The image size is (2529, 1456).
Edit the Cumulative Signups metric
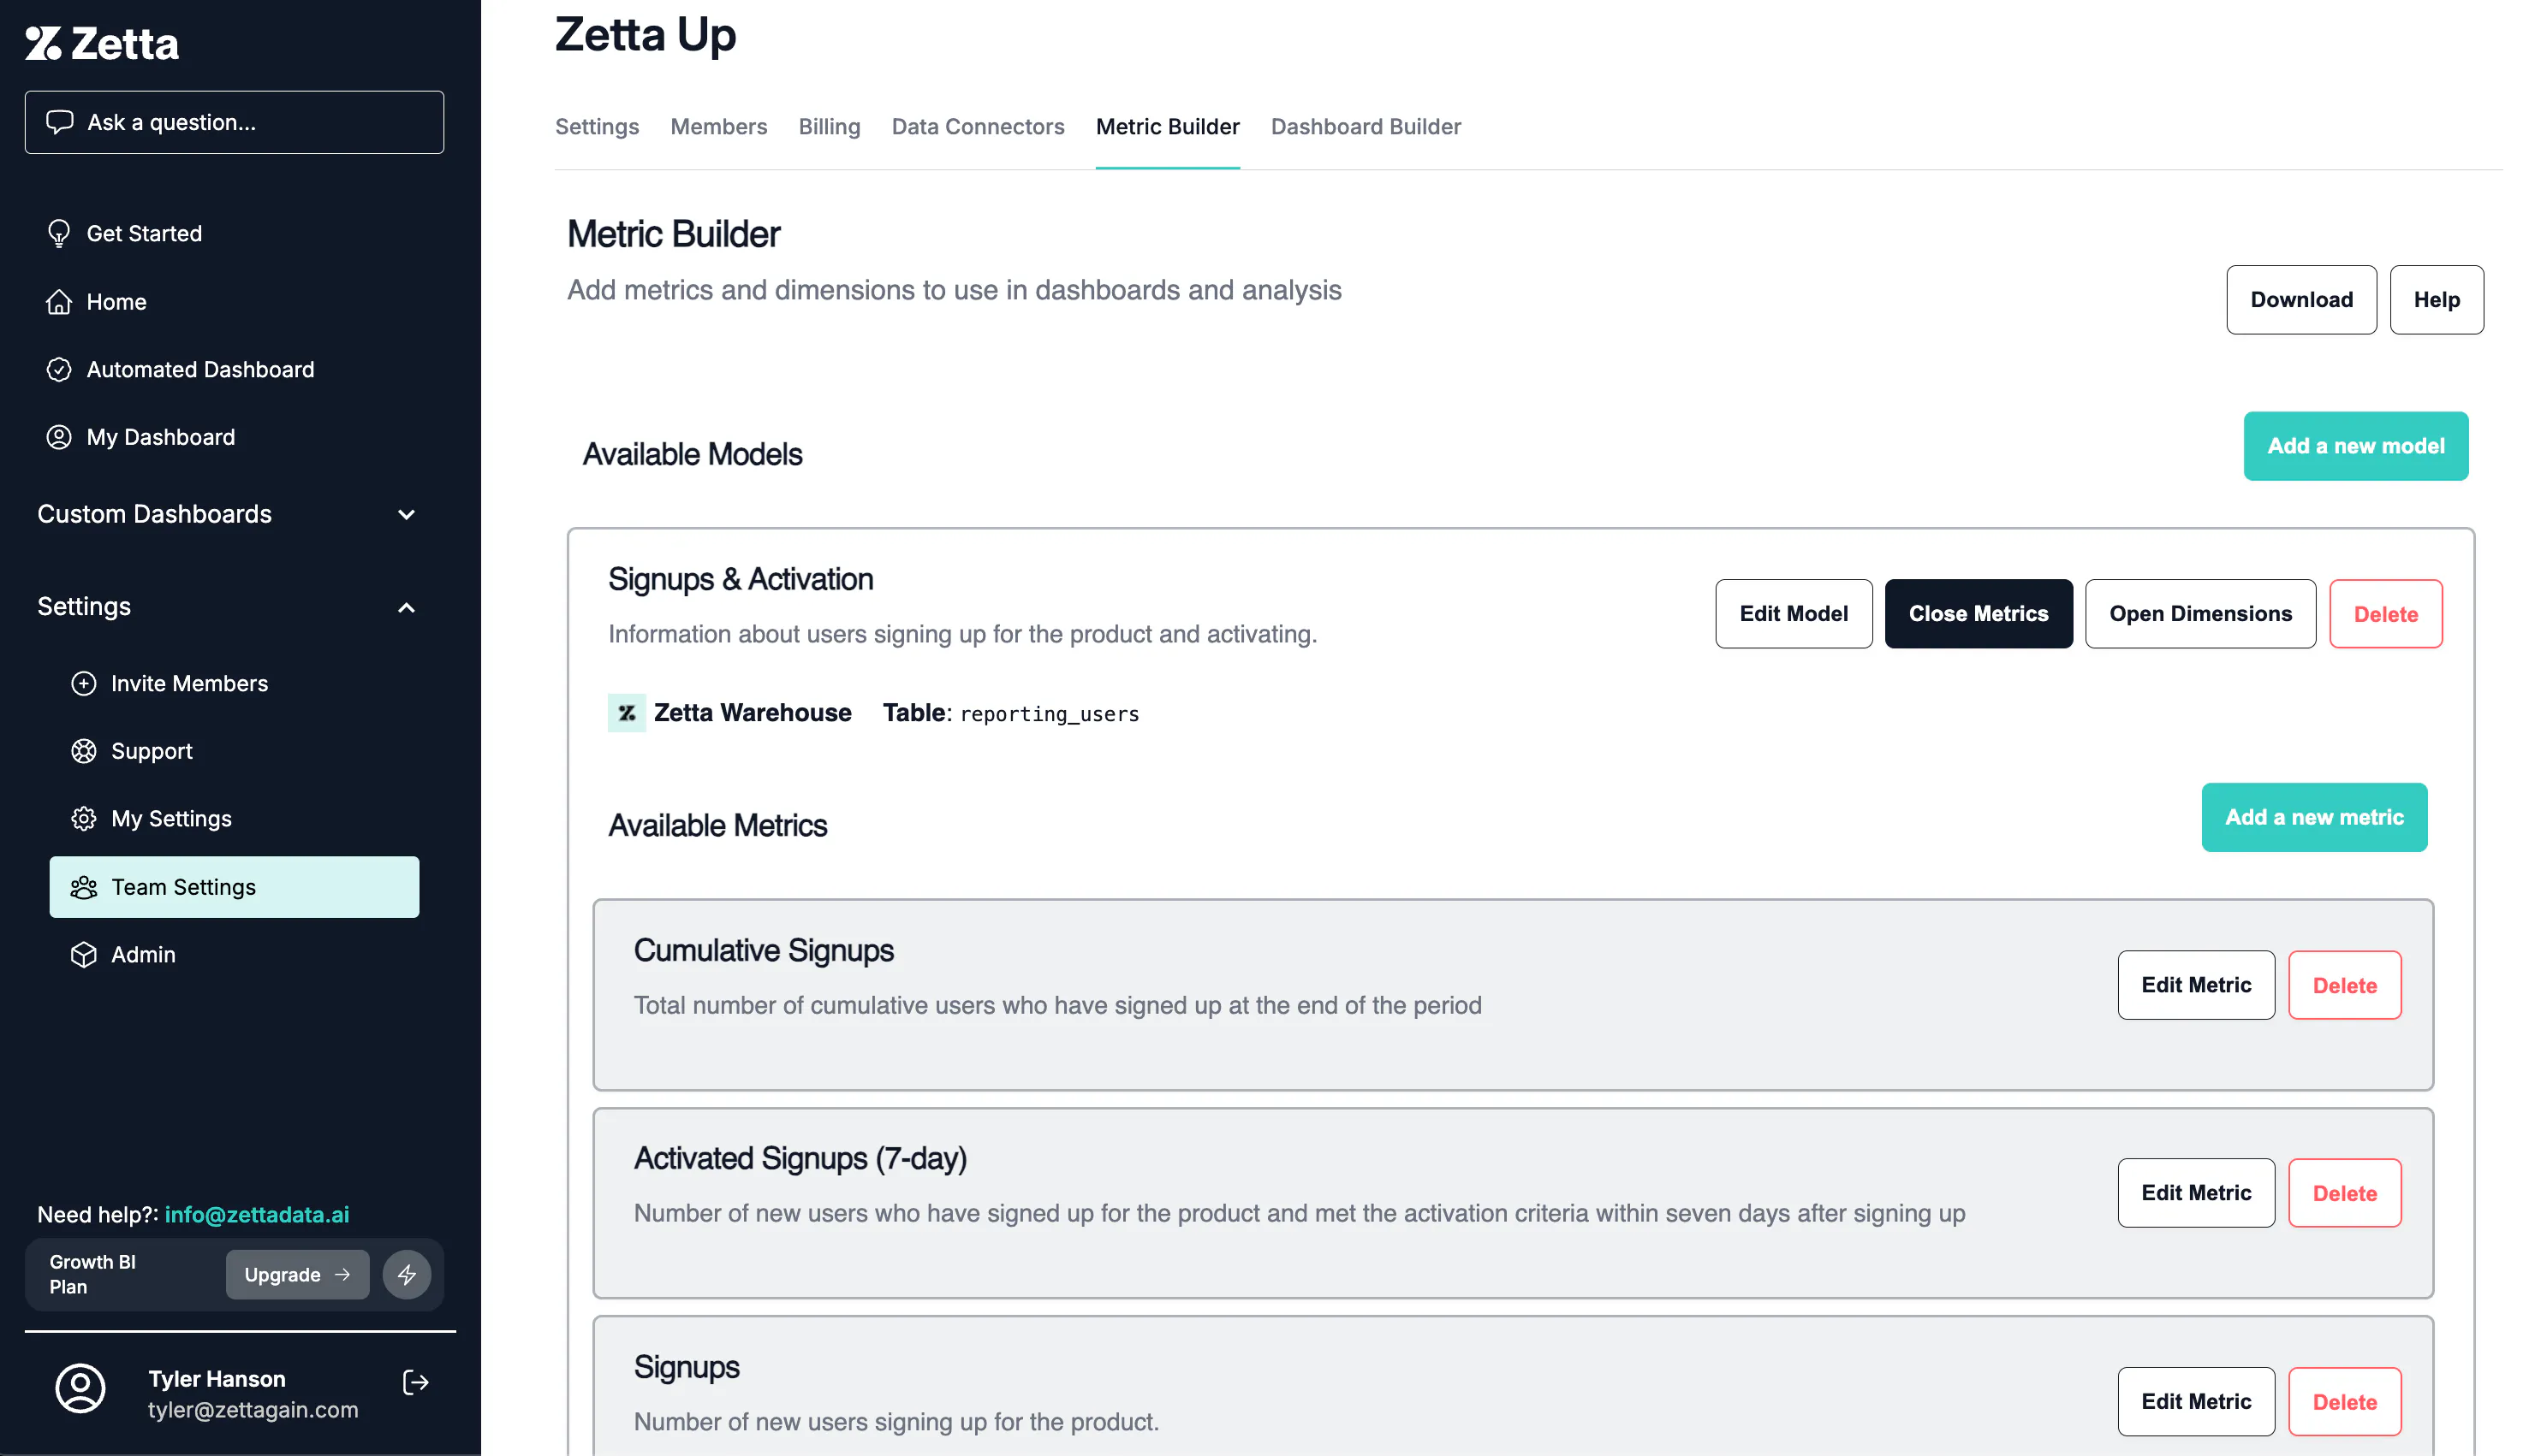(x=2197, y=985)
